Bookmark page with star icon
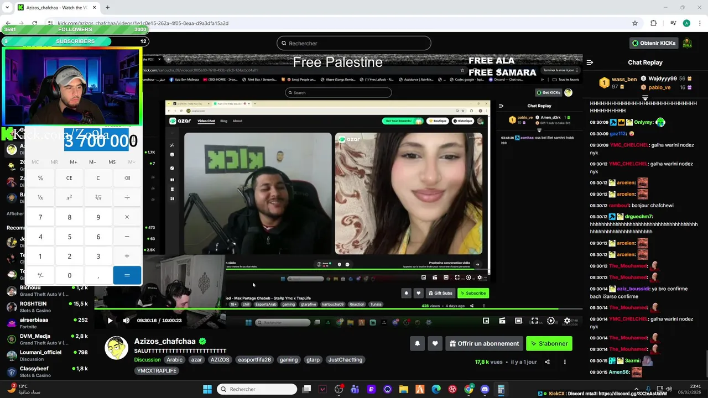 pyautogui.click(x=635, y=23)
